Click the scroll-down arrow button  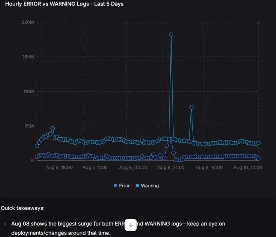(x=131, y=225)
